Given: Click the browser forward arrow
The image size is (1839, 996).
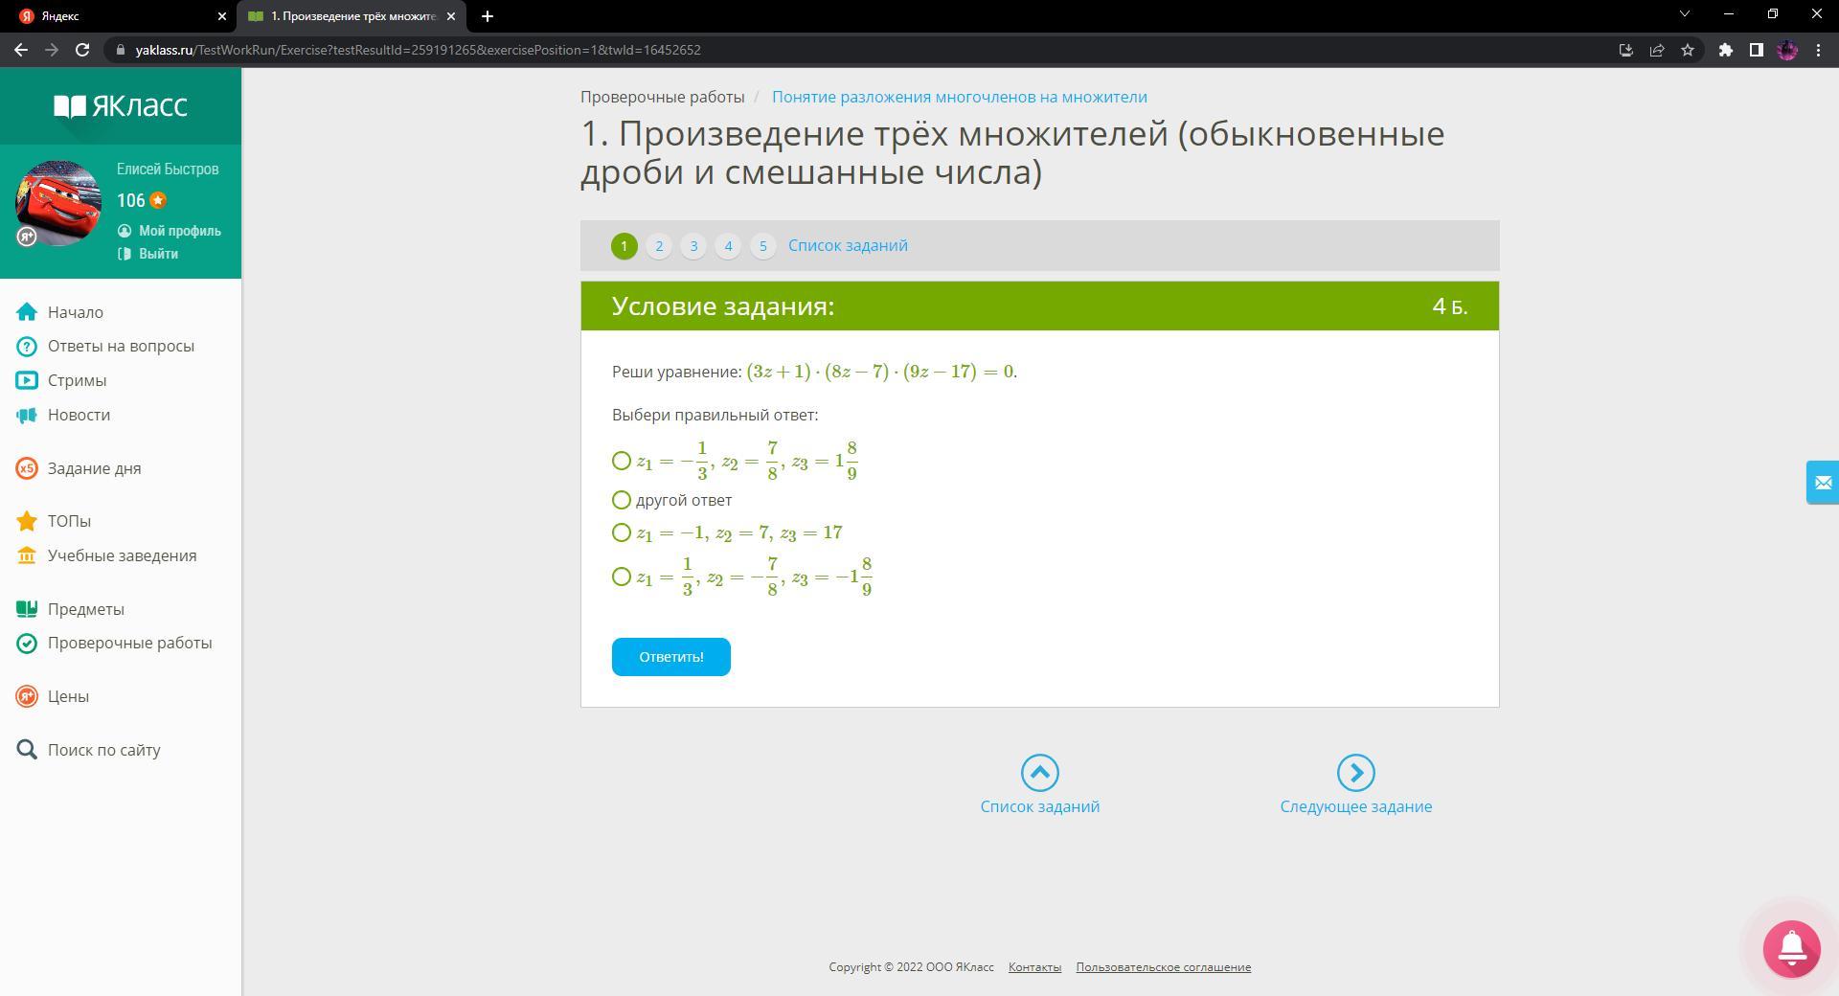Looking at the screenshot, I should click(x=52, y=50).
